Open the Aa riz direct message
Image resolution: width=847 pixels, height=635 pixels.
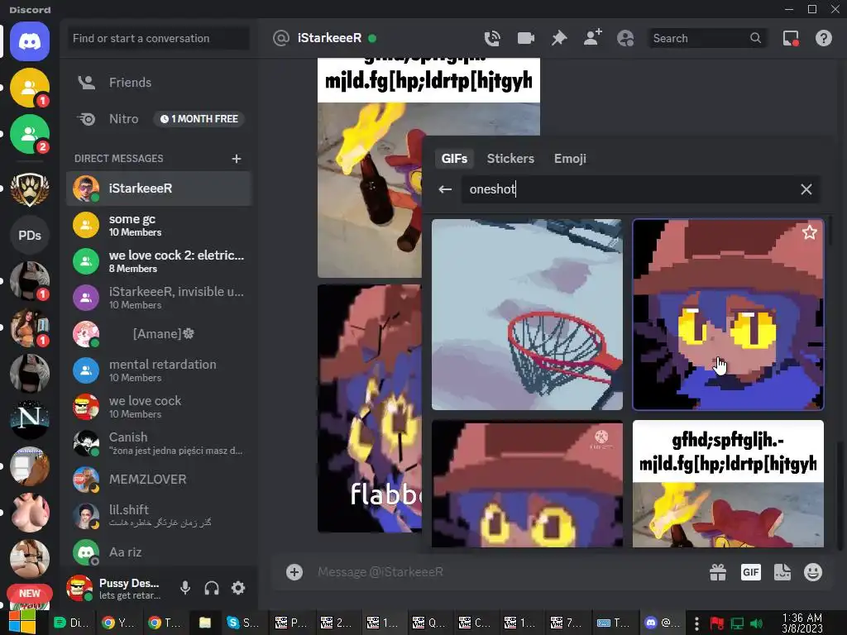159,552
